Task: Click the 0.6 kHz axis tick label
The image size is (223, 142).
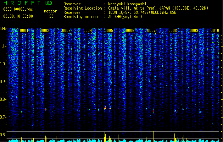Action: [3, 135]
